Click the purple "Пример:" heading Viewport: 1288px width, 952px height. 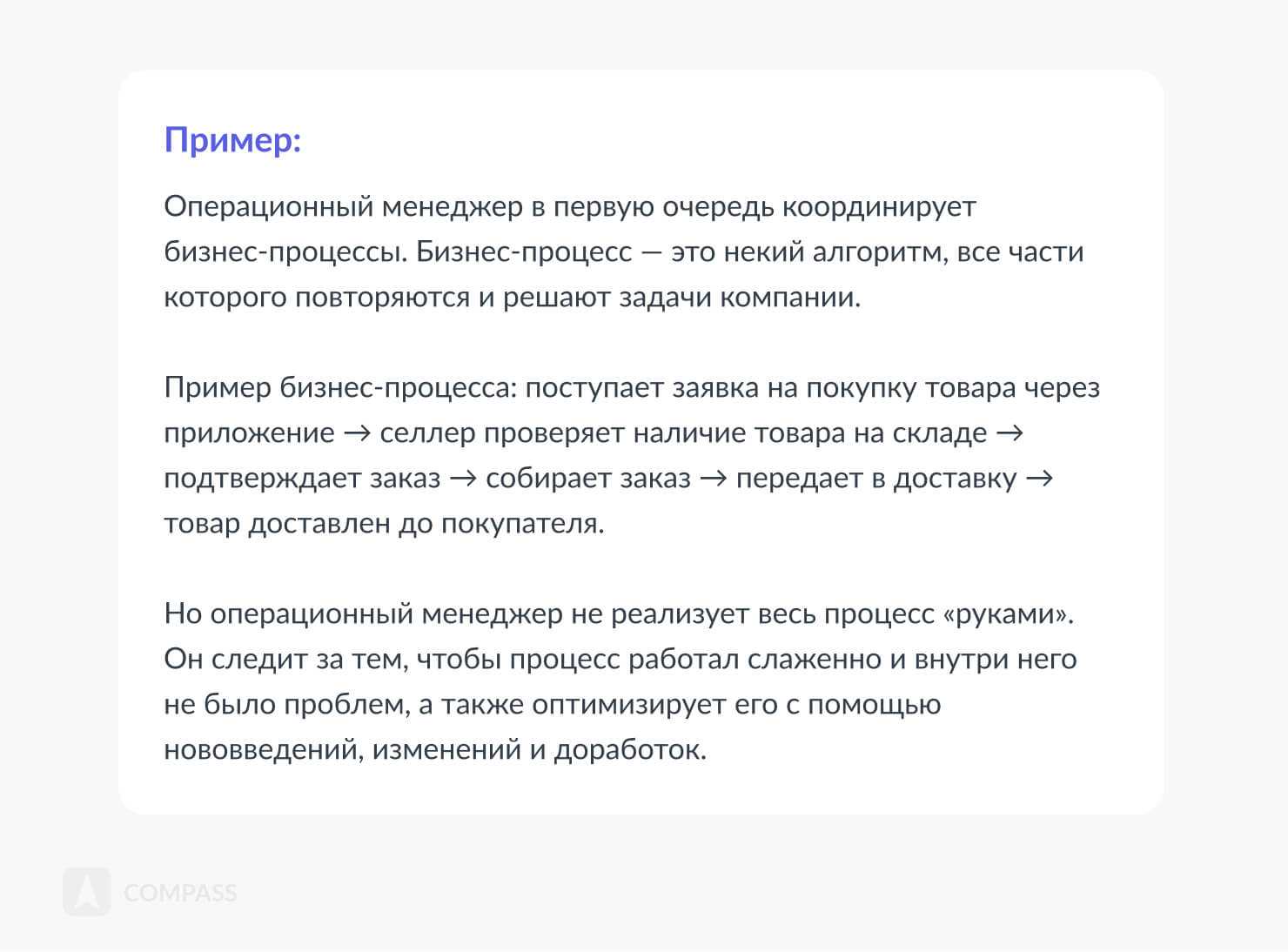tap(232, 140)
